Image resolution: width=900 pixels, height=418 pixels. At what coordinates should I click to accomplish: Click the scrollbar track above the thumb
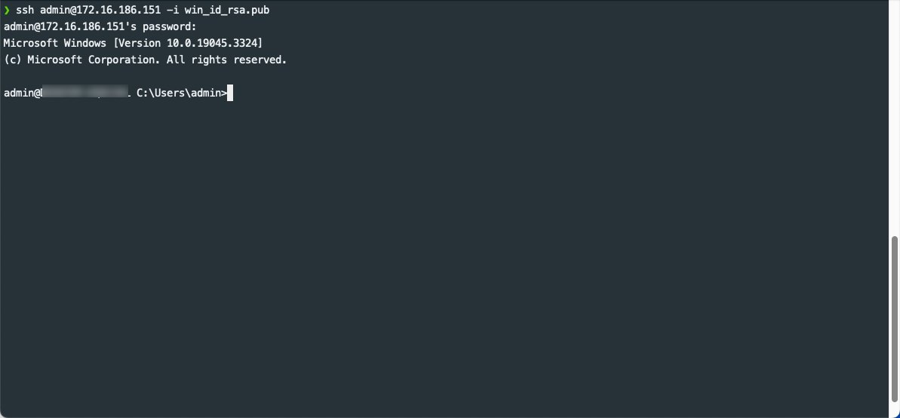[894, 118]
